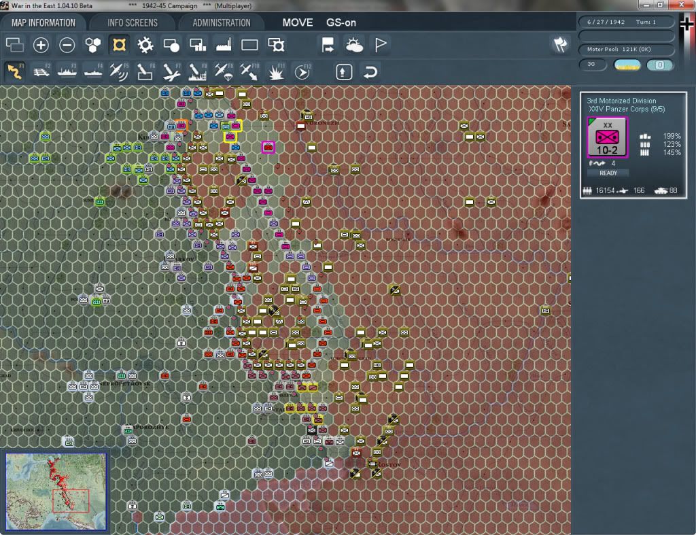Click the end turn (F12) icon
This screenshot has width=696, height=535.
click(x=302, y=71)
